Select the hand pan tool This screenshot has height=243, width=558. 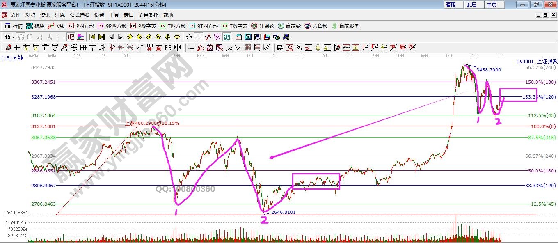pyautogui.click(x=189, y=37)
